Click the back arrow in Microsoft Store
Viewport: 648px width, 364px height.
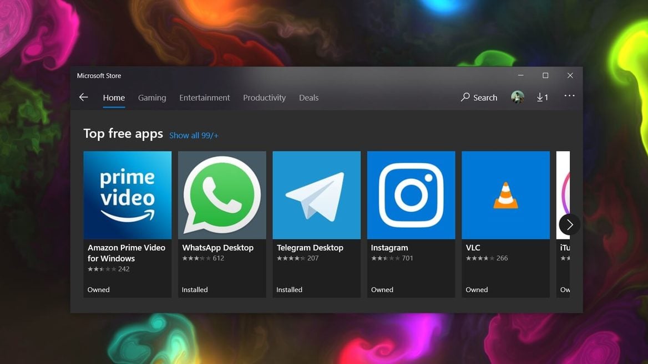[84, 98]
